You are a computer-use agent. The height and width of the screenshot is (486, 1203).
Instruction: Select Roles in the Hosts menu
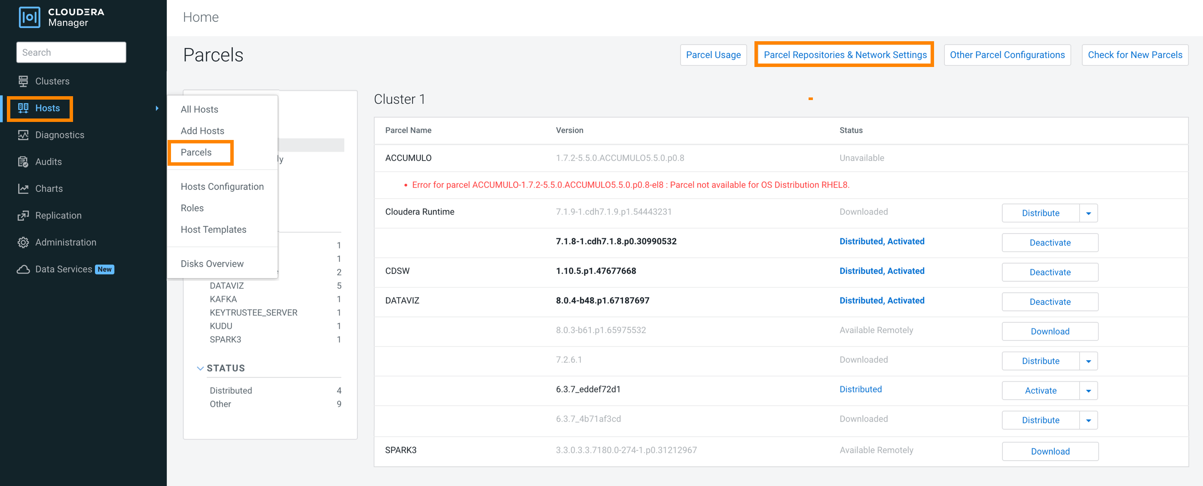click(192, 208)
